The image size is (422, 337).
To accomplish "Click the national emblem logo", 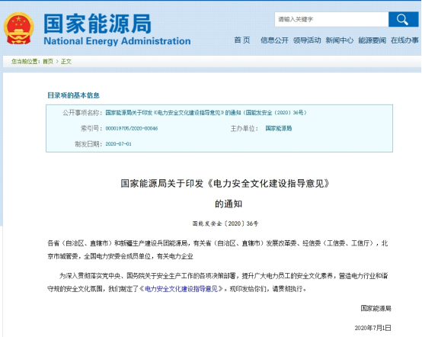I will pyautogui.click(x=18, y=28).
